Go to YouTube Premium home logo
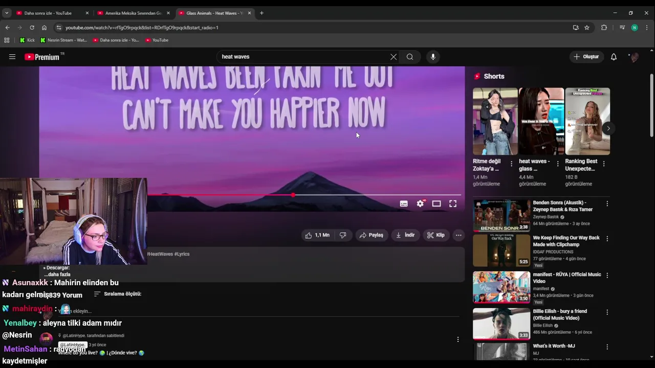Viewport: 655px width, 368px height. pos(42,57)
